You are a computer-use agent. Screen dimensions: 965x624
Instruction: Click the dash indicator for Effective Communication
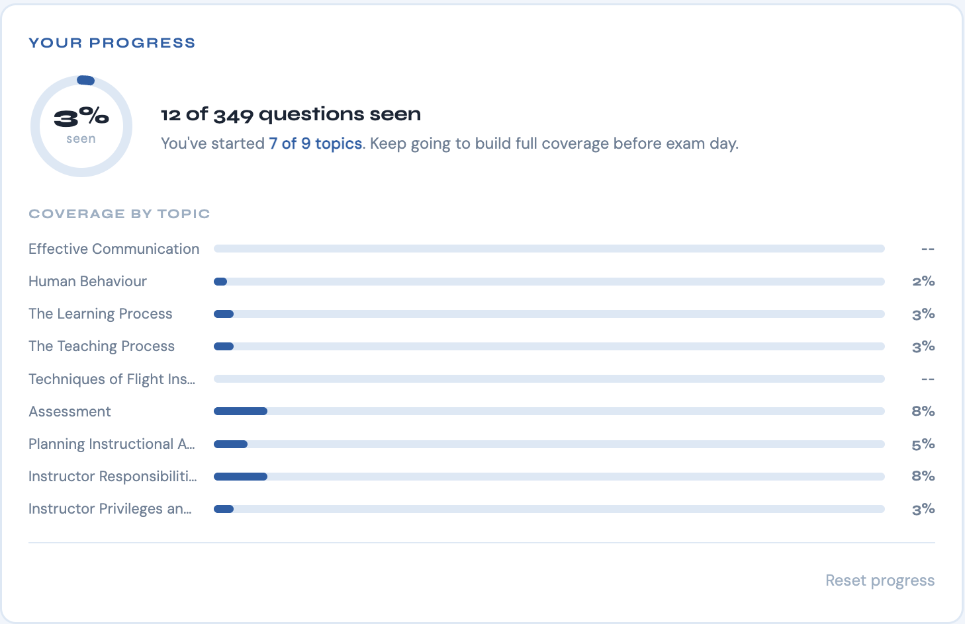(928, 249)
